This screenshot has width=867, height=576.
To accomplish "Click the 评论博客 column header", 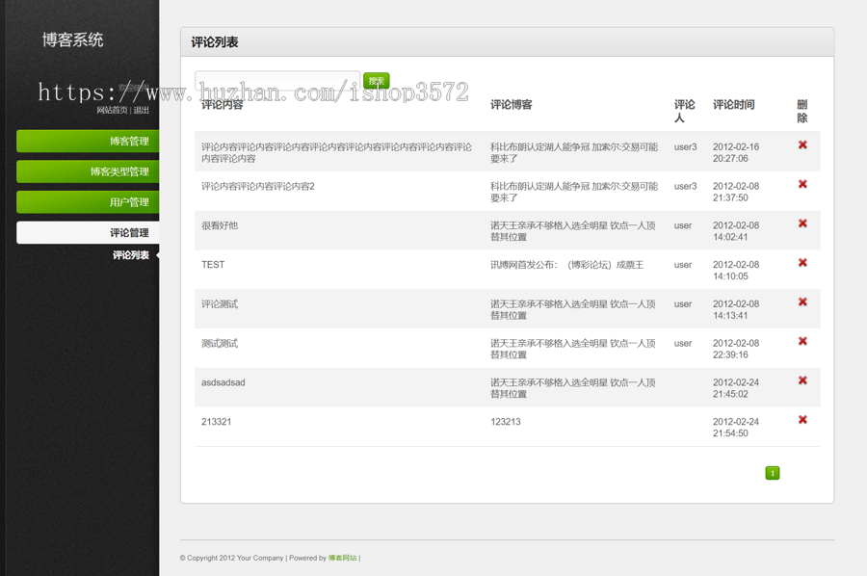I will click(512, 104).
